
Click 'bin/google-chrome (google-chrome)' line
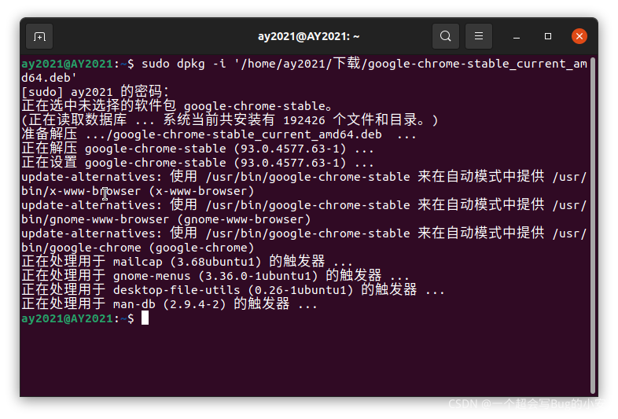(x=138, y=248)
